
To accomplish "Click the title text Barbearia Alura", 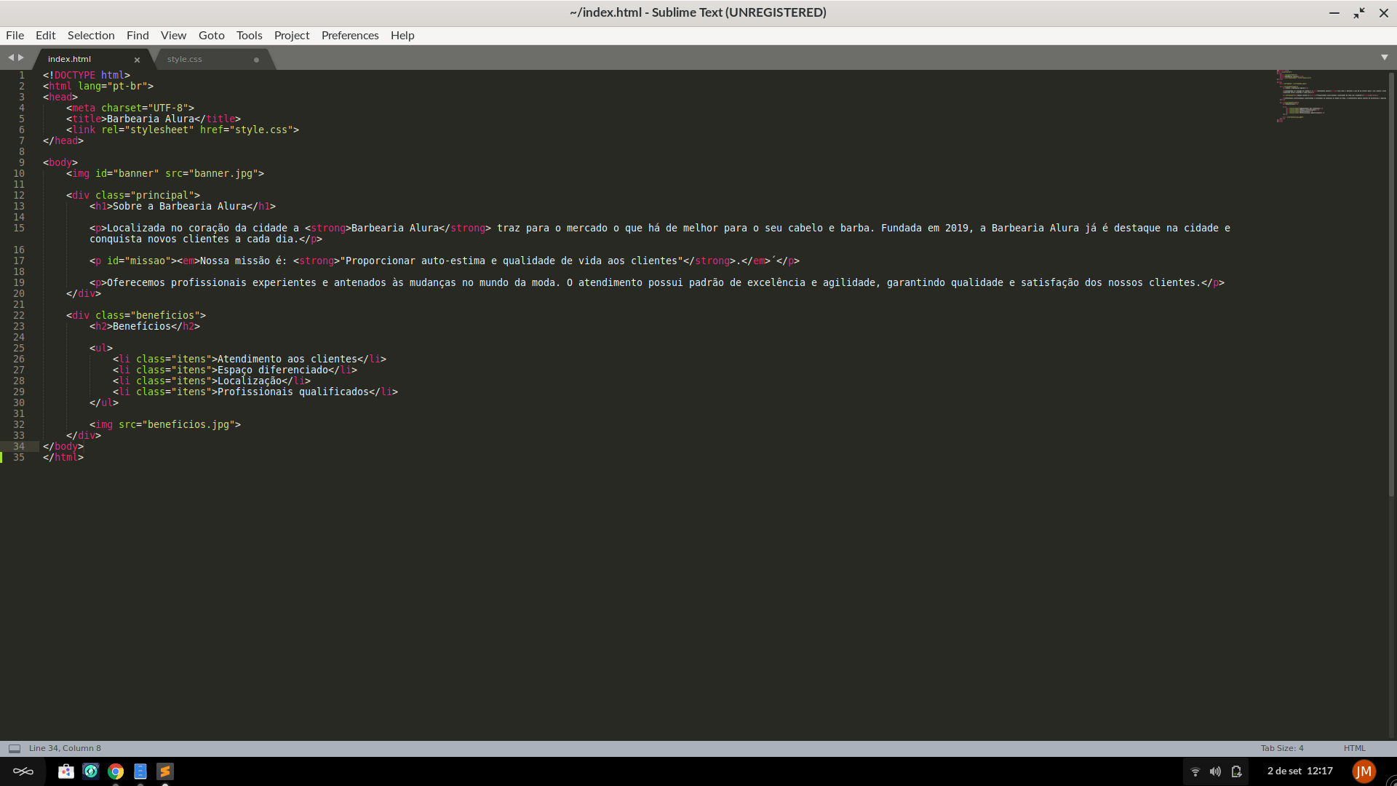I will click(151, 119).
